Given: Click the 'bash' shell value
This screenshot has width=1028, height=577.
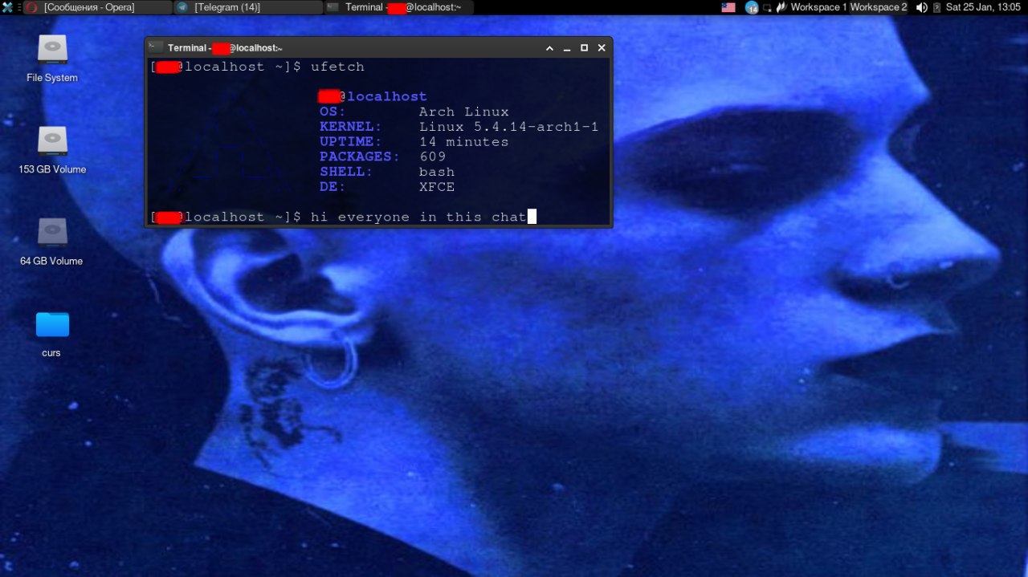Looking at the screenshot, I should pyautogui.click(x=436, y=172).
